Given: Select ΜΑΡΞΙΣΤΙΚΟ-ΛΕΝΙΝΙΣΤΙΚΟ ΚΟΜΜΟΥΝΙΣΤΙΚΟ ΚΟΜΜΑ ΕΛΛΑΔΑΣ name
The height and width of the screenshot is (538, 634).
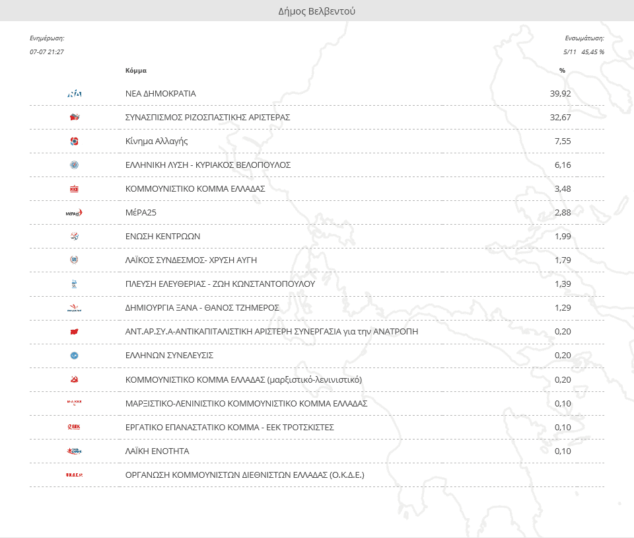Looking at the screenshot, I should point(246,403).
